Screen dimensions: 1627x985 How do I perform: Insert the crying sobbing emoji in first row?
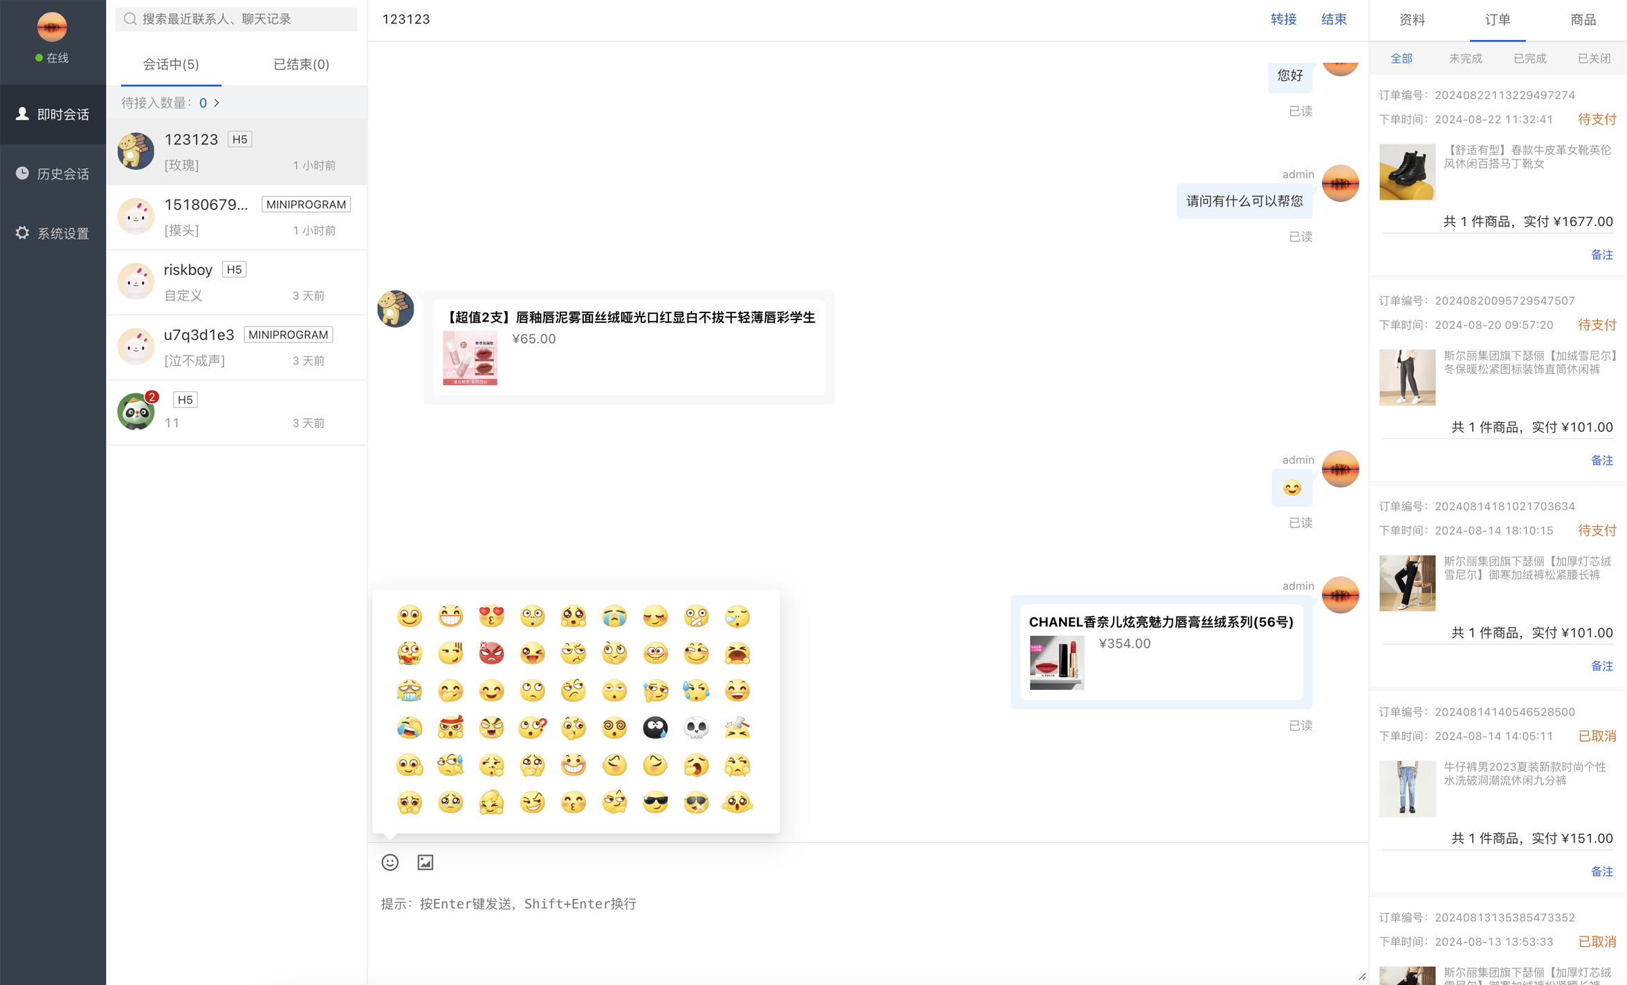coord(614,615)
